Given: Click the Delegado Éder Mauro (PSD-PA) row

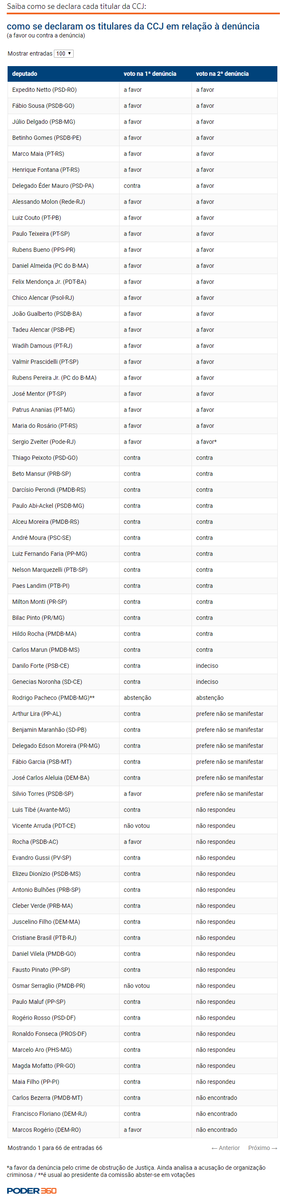Looking at the screenshot, I should pyautogui.click(x=142, y=186).
